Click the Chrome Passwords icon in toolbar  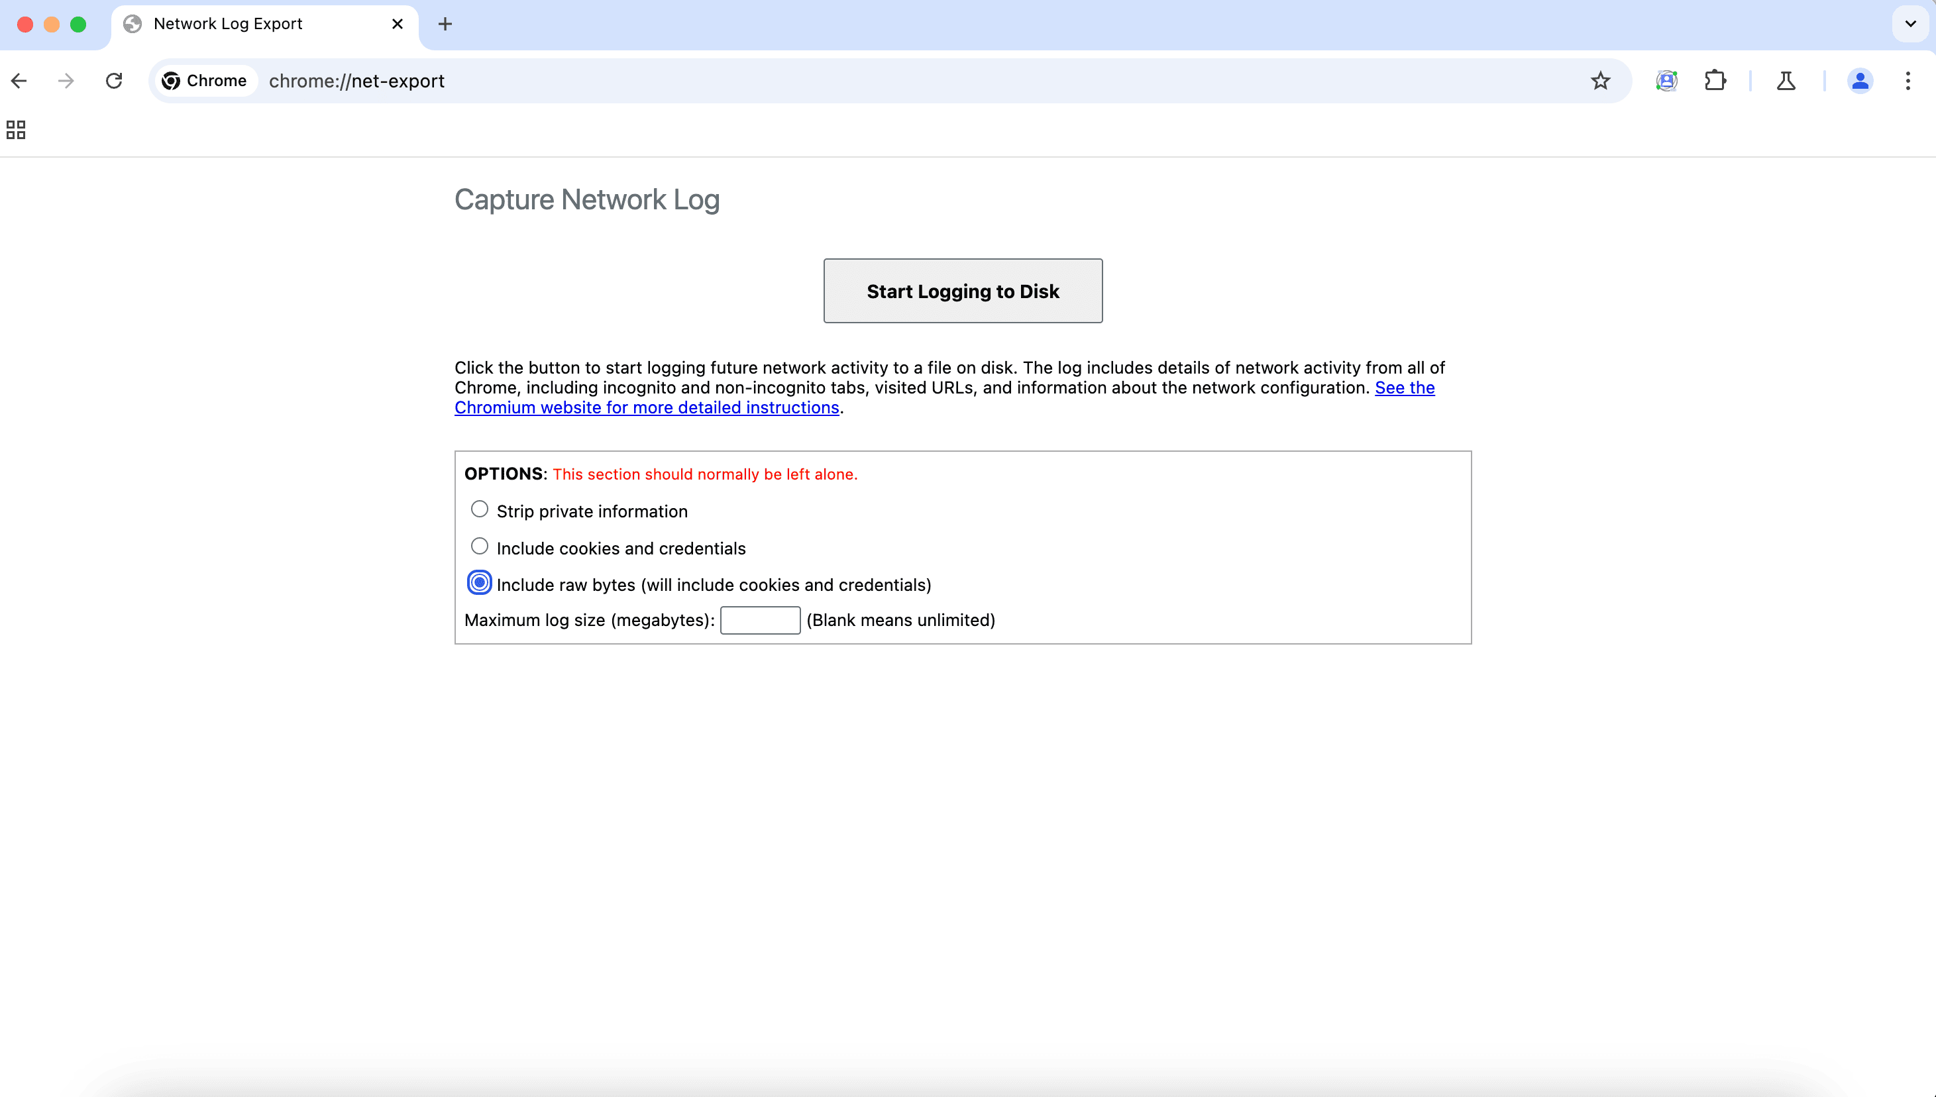(1666, 81)
